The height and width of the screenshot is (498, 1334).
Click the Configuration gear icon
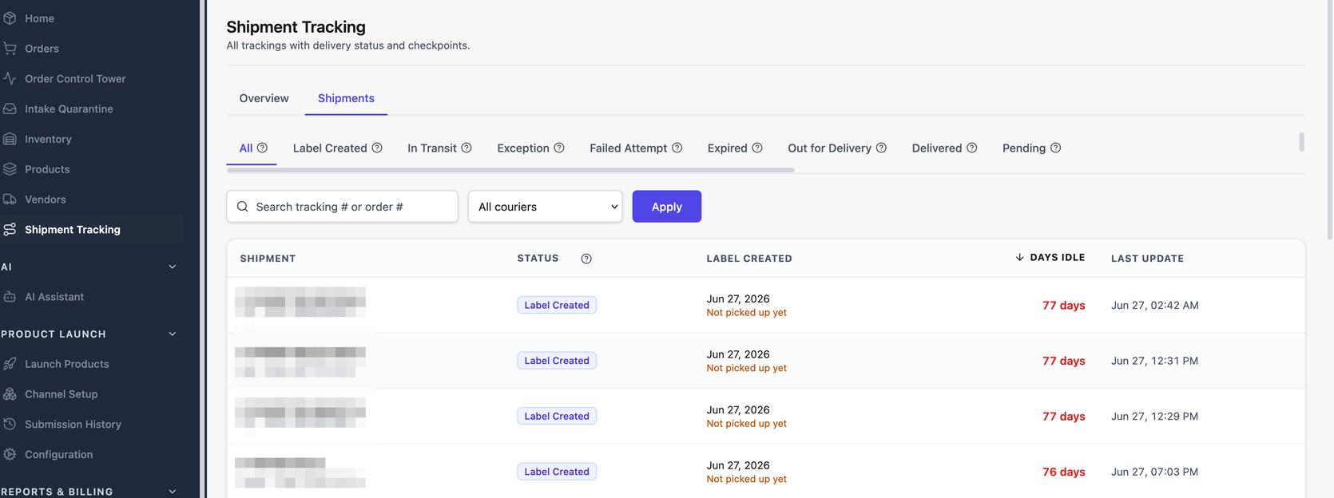click(10, 454)
